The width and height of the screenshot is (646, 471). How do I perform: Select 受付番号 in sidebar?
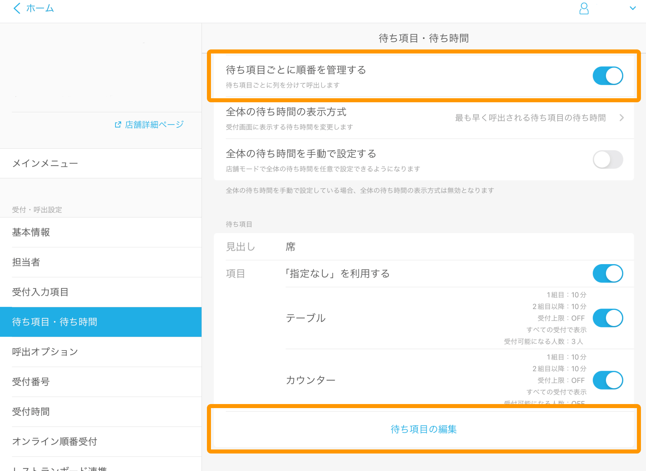[x=101, y=382]
